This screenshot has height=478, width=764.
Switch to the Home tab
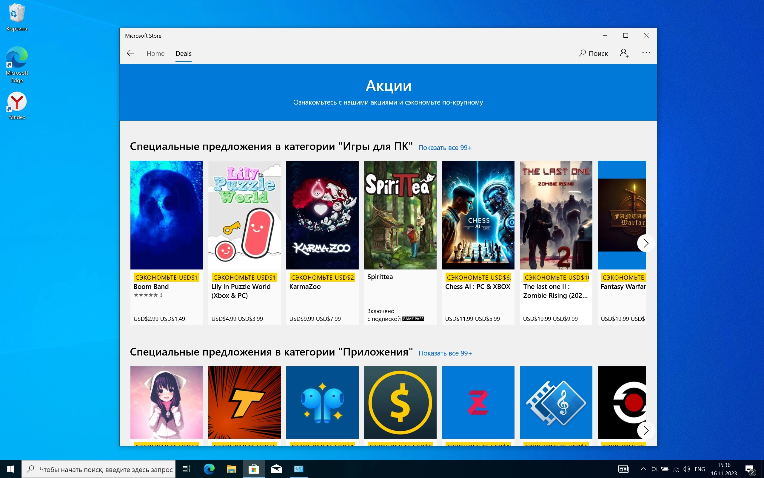[155, 53]
